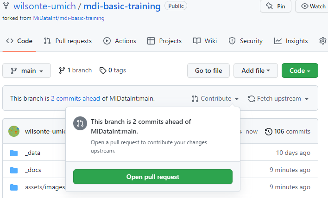Open the Actions tab

pyautogui.click(x=120, y=41)
